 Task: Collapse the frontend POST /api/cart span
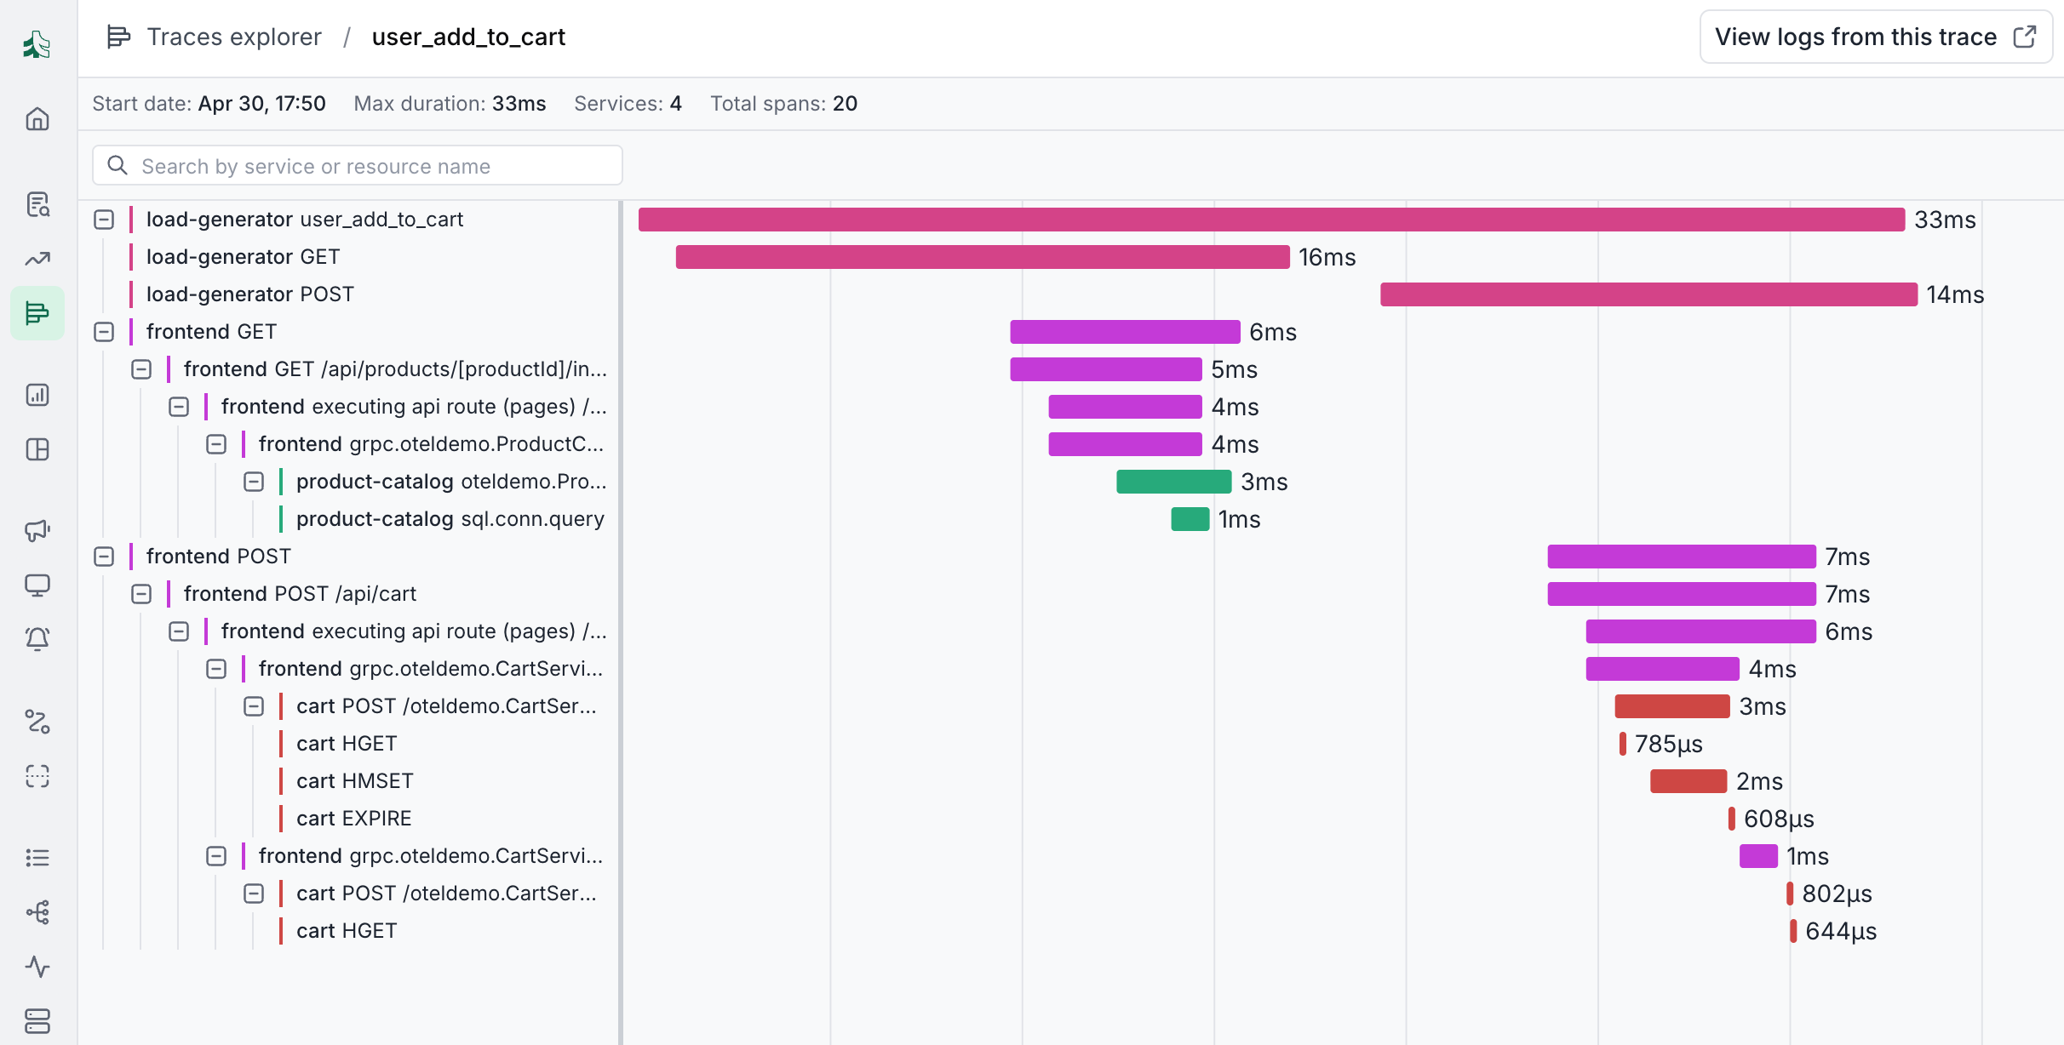(x=141, y=594)
